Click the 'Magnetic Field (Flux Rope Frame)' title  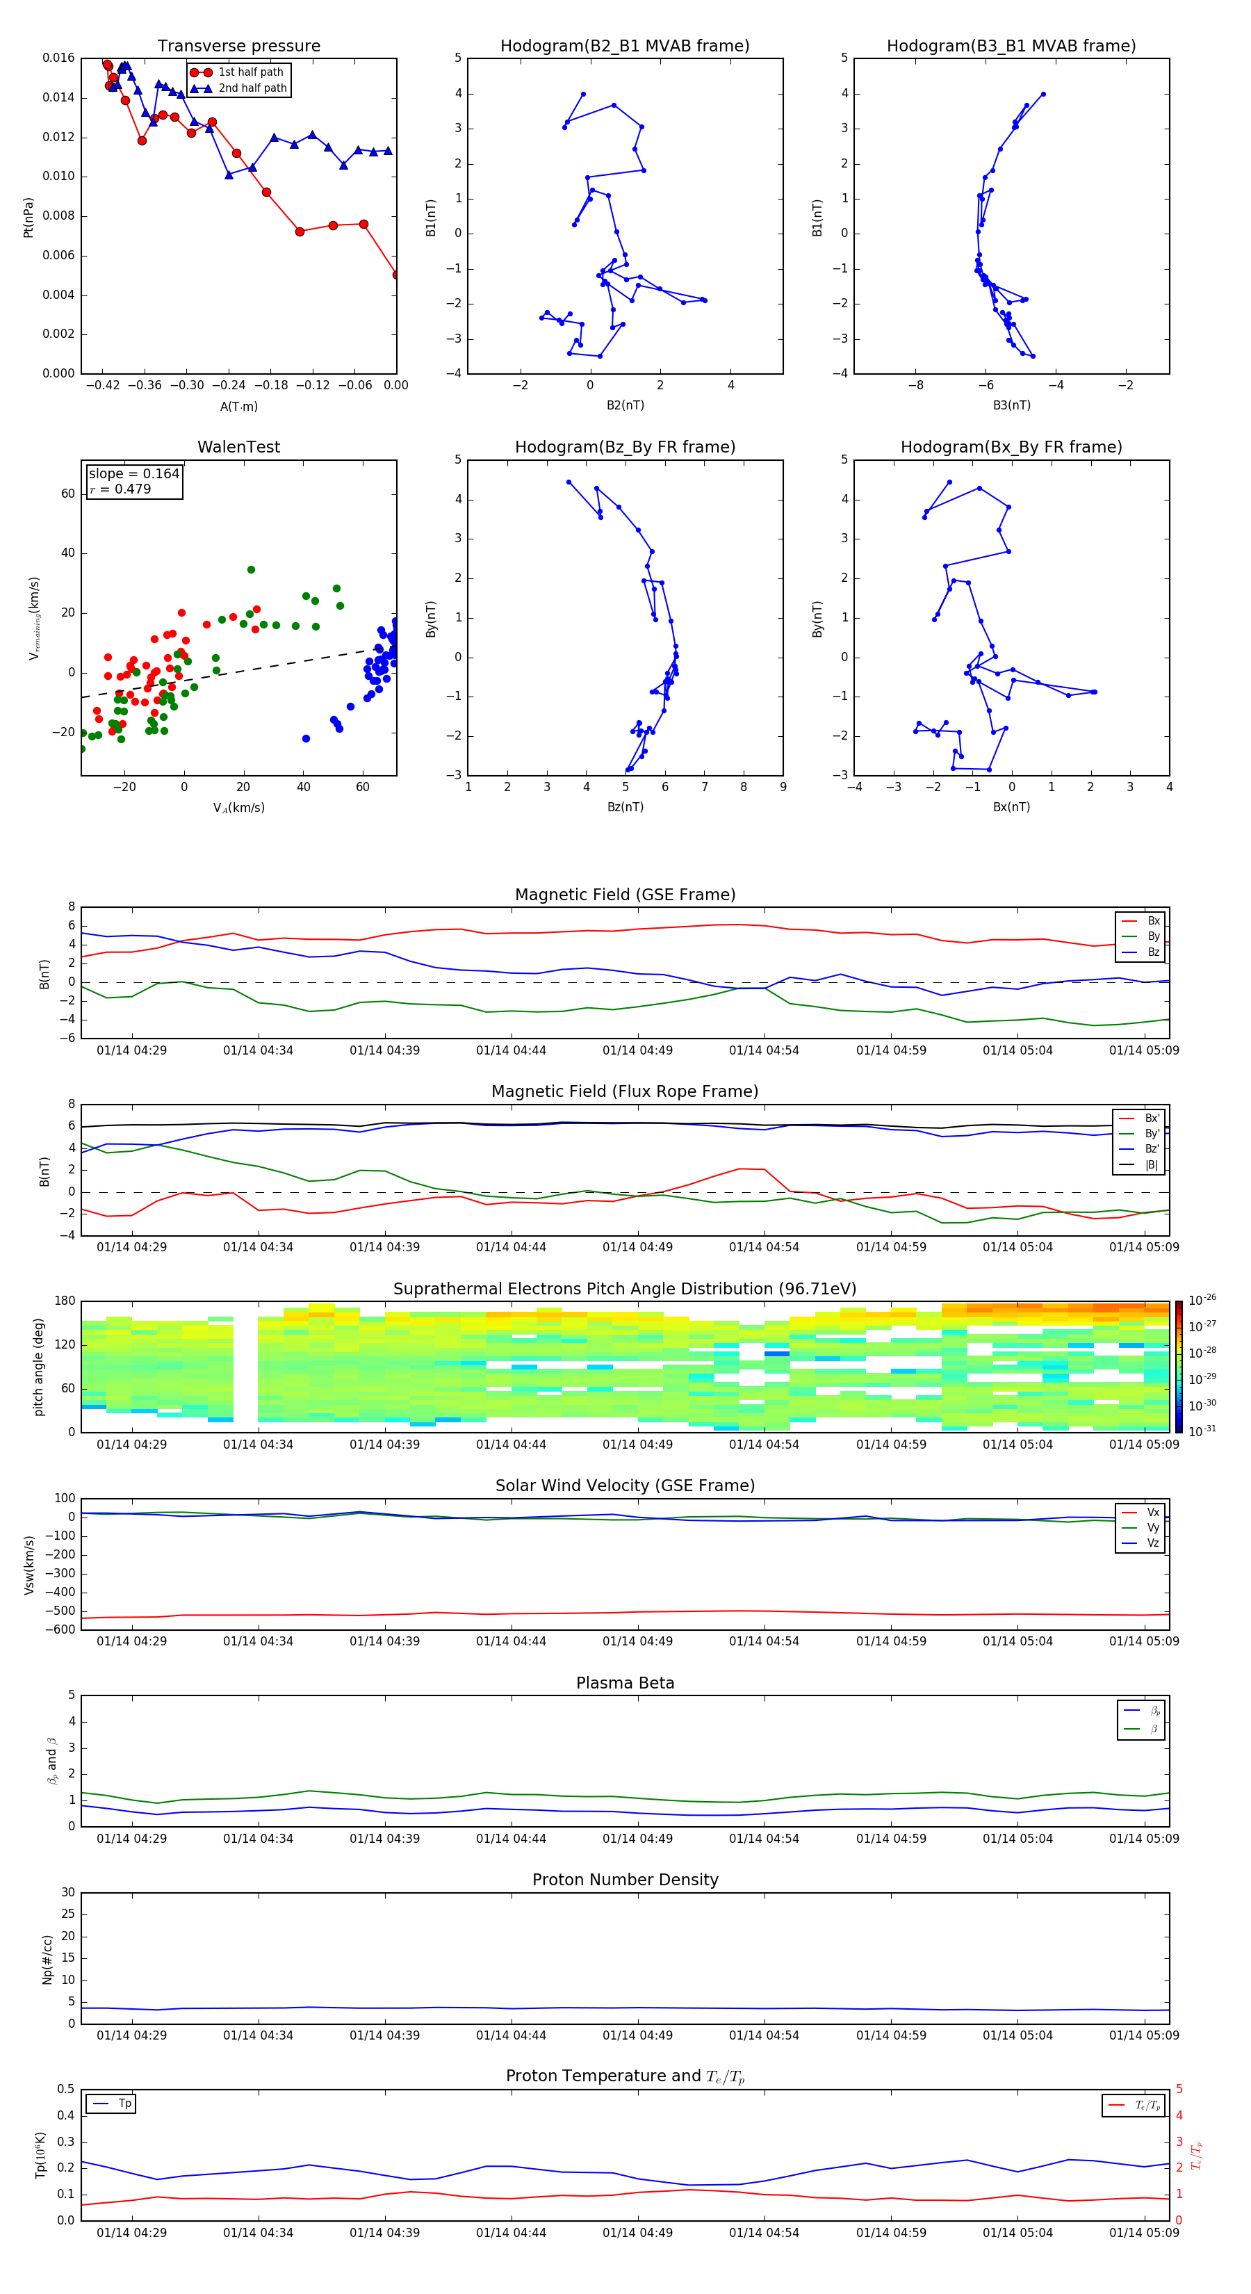click(x=625, y=1092)
